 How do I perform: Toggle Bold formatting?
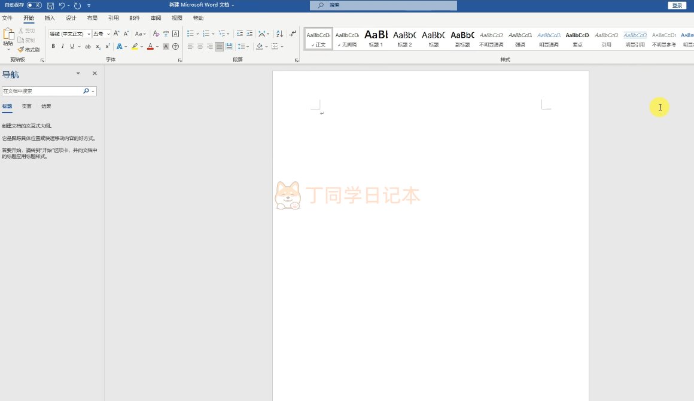tap(53, 46)
